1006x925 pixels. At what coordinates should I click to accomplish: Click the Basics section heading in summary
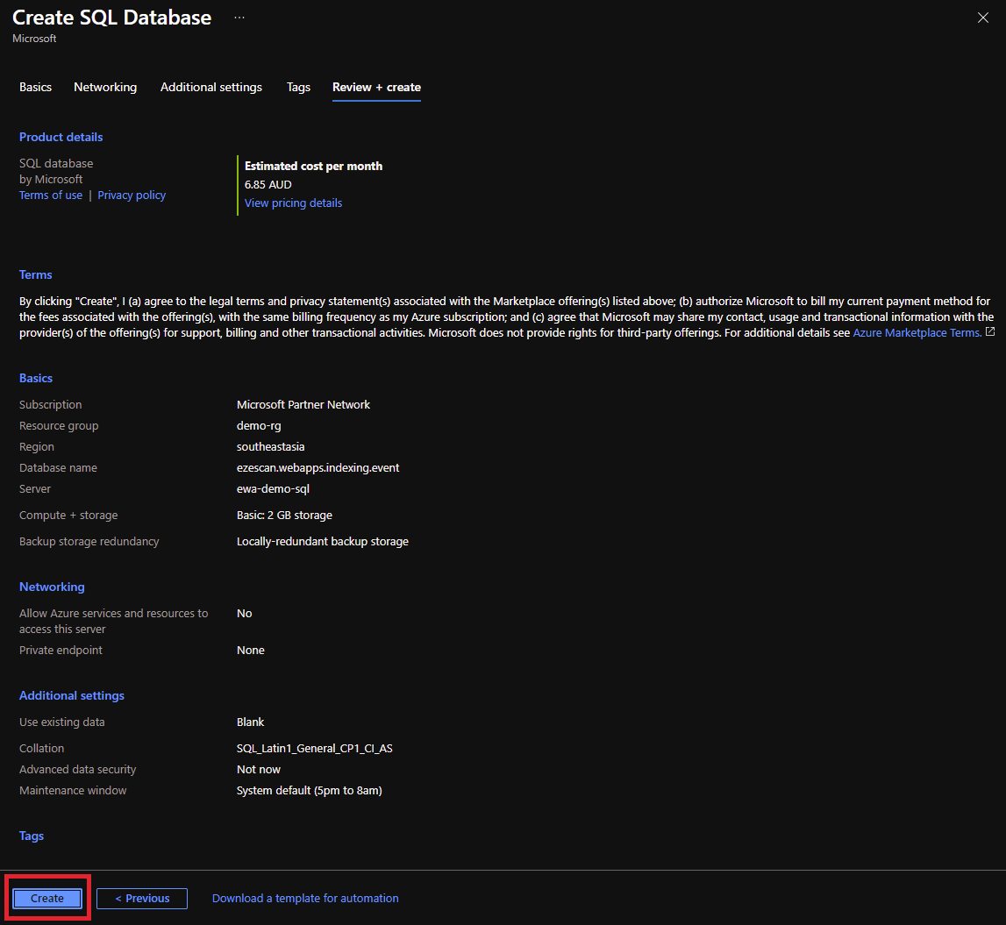(x=36, y=378)
